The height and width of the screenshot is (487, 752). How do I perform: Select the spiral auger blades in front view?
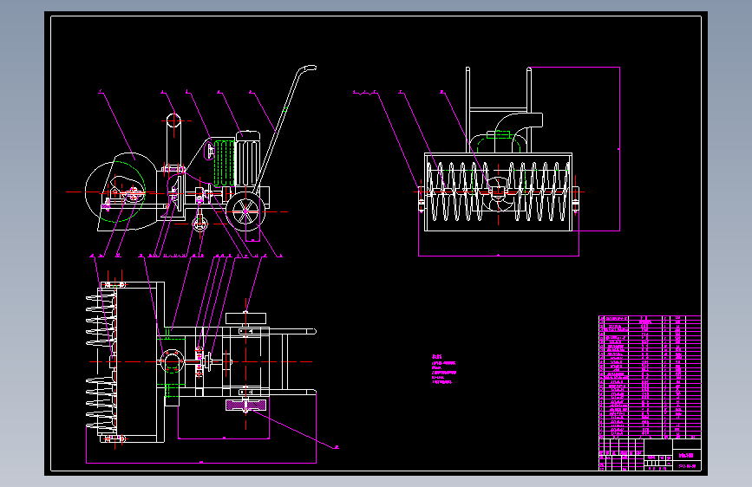pyautogui.click(x=498, y=192)
